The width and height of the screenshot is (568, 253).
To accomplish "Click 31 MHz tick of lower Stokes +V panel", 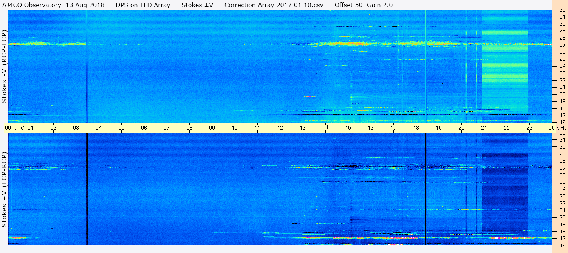I will click(562, 140).
